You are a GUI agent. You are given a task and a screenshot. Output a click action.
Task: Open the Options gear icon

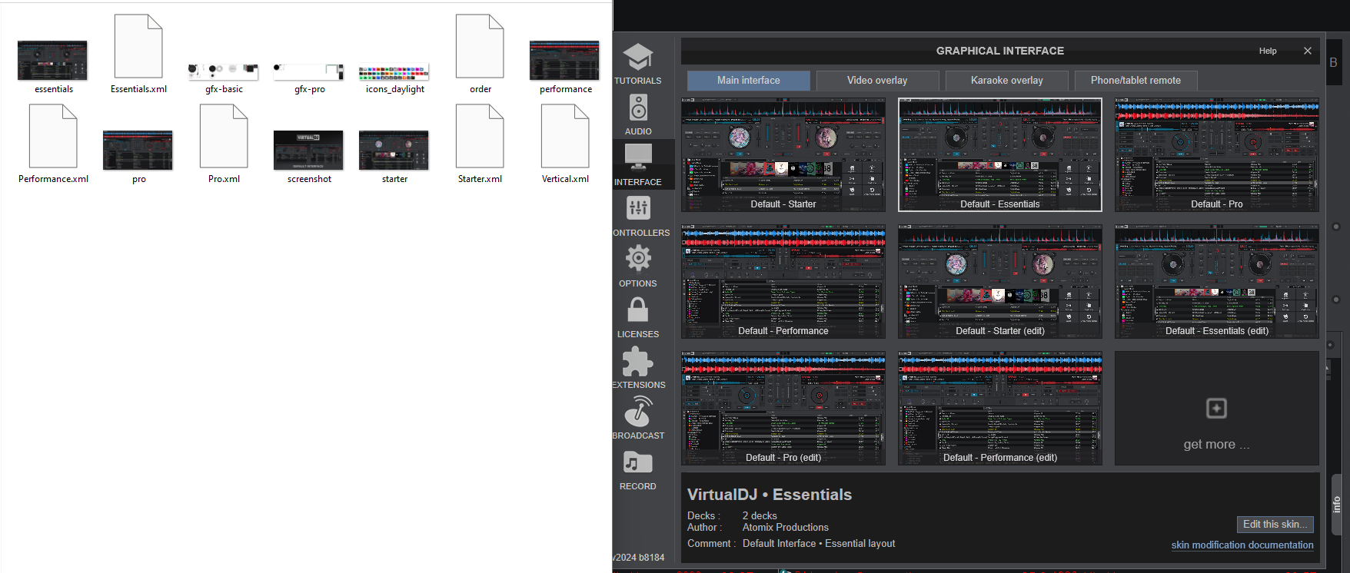[638, 259]
